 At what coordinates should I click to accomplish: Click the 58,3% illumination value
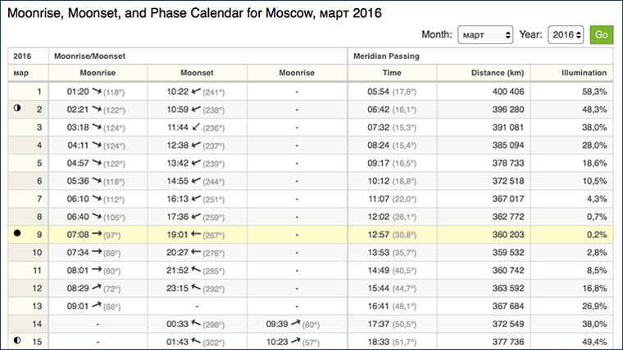click(594, 91)
